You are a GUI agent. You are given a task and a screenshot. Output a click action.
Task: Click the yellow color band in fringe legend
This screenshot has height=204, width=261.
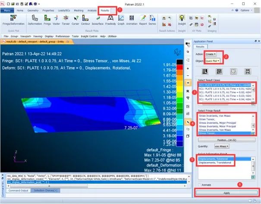coord(179,89)
